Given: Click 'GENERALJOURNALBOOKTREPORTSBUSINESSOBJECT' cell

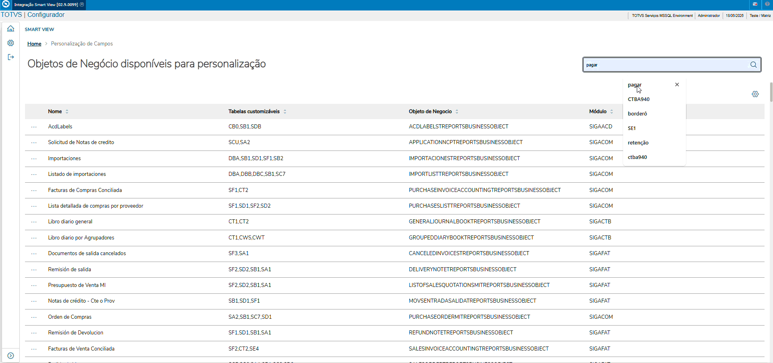Looking at the screenshot, I should 474,222.
